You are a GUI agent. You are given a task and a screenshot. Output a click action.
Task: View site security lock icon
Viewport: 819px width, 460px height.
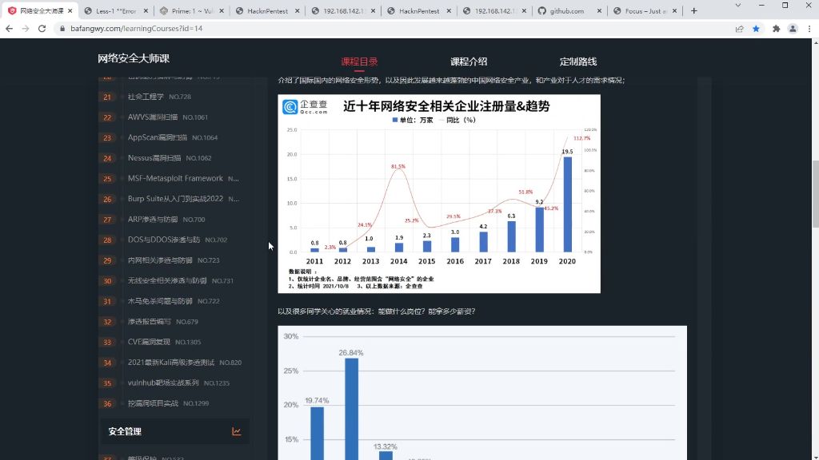(62, 29)
